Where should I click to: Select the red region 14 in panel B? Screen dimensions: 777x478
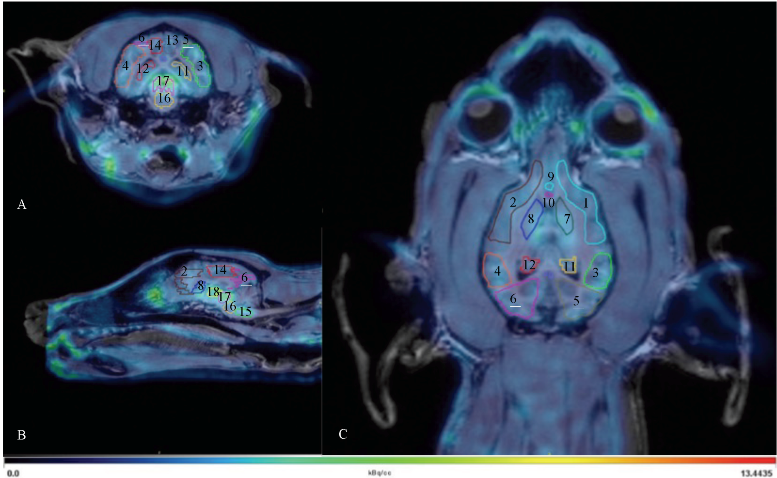(x=220, y=270)
